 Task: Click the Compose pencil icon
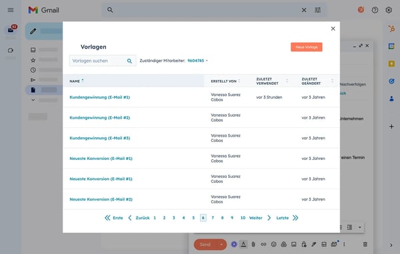[x=33, y=31]
